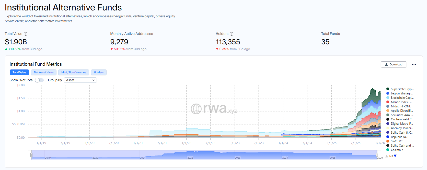Toggle Spiko Cash and ... series in legend
427x170 pixels.
point(400,146)
